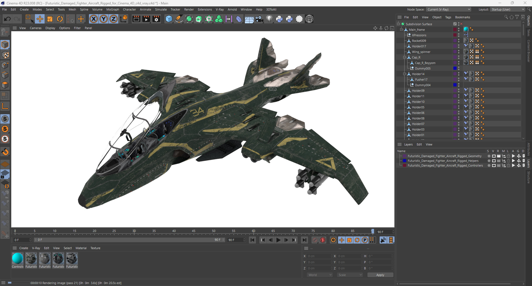Open the World coordinate dropdown
This screenshot has height=286, width=532.
pyautogui.click(x=320, y=275)
